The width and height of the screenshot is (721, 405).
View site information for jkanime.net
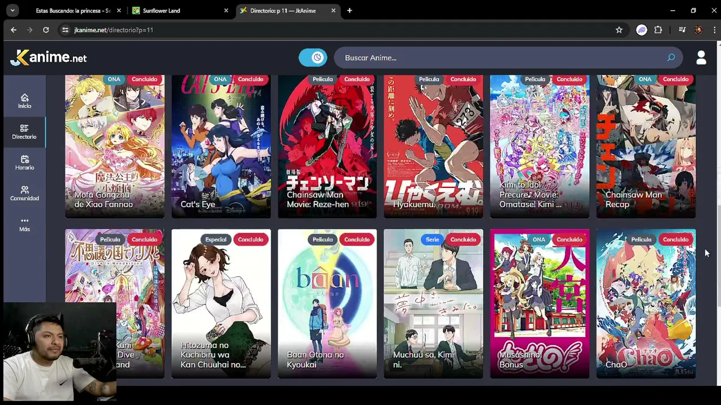[x=65, y=30]
